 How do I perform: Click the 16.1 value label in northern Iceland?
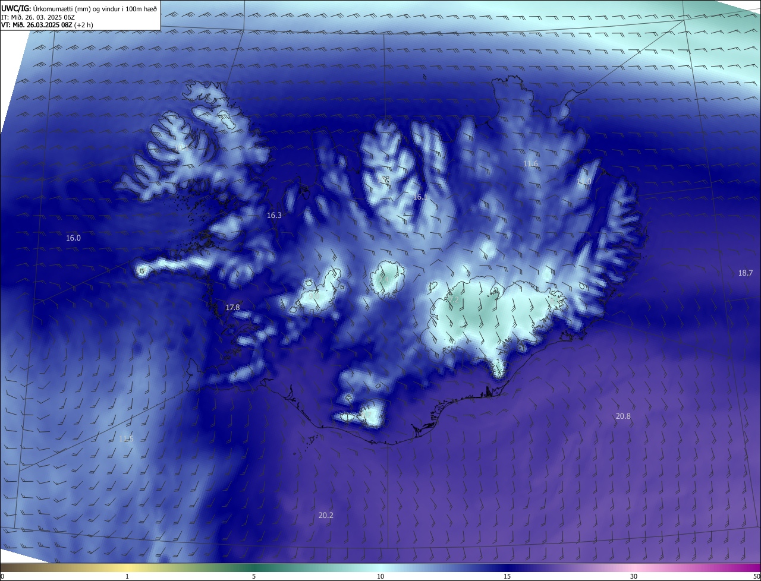pyautogui.click(x=420, y=197)
